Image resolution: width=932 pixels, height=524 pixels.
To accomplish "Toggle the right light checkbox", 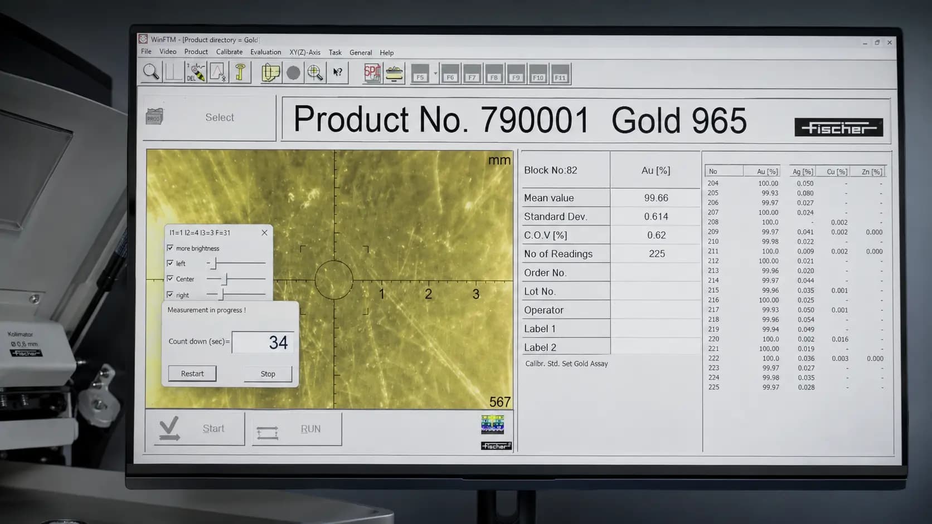I will coord(170,295).
